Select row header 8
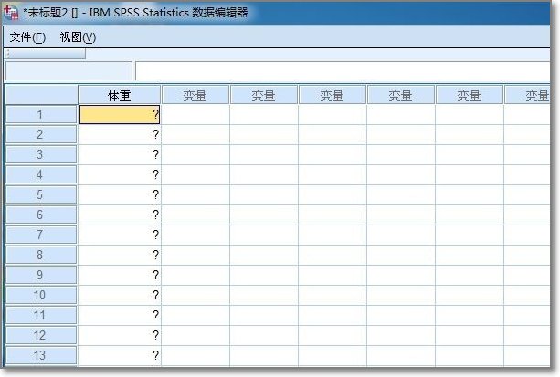The image size is (560, 377). coord(41,255)
